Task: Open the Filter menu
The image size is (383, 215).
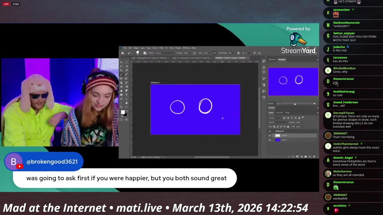Action: click(161, 48)
